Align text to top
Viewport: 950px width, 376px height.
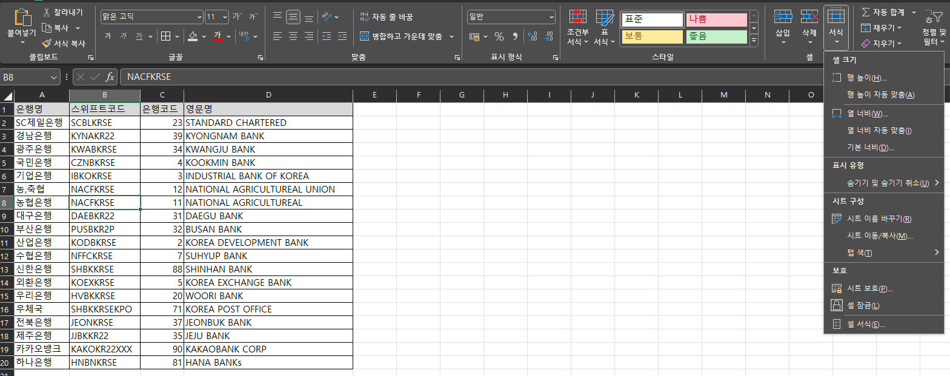point(277,17)
